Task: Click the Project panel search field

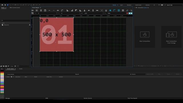Action: (x=15, y=20)
